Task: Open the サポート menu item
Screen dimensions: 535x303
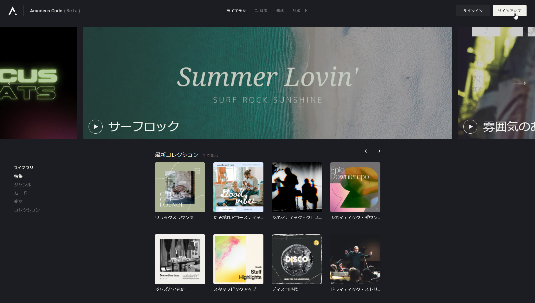Action: pos(300,11)
